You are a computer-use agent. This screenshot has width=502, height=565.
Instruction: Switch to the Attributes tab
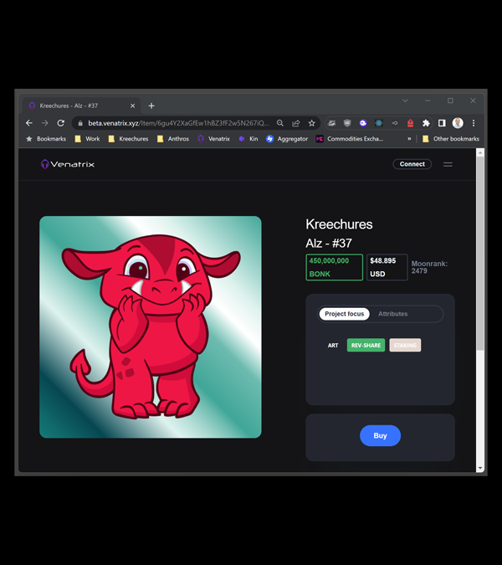click(x=393, y=314)
